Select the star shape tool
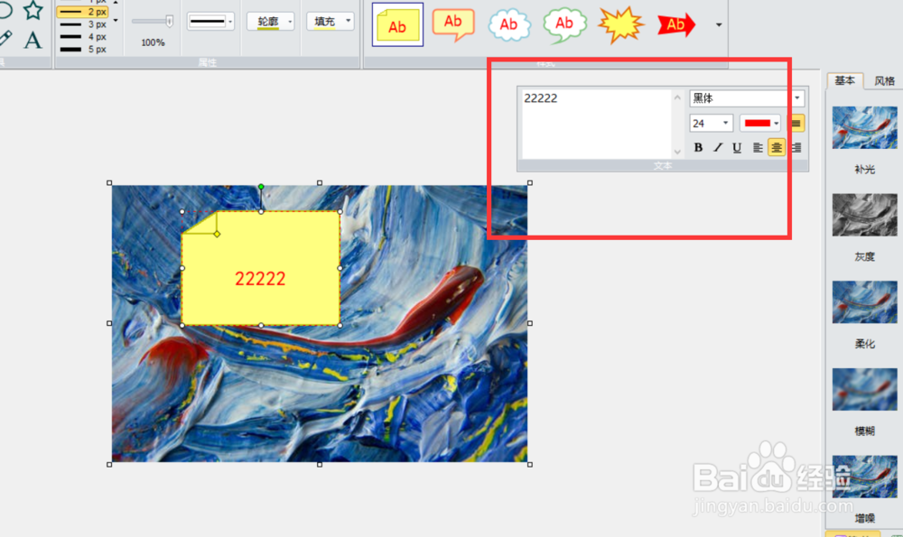The width and height of the screenshot is (903, 537). (33, 11)
